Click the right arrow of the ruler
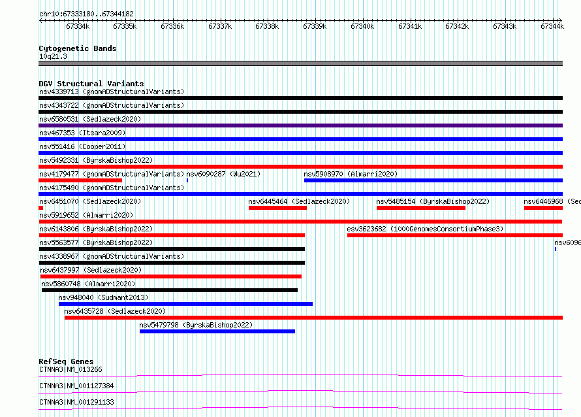 tap(561, 20)
